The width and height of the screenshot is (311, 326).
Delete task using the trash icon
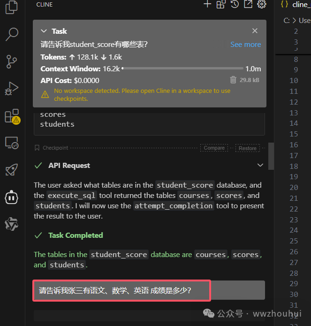233,80
